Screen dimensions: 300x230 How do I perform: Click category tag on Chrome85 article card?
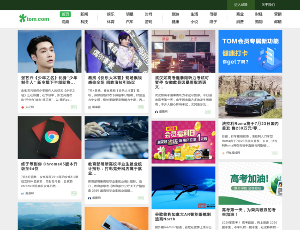coord(74,193)
